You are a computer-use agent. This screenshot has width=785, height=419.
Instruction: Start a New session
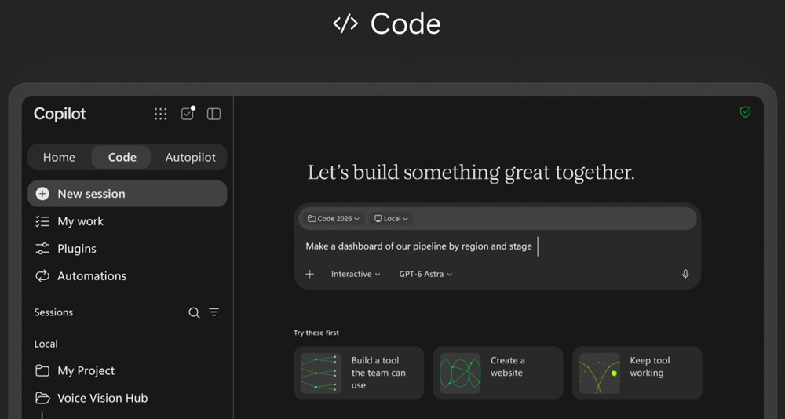click(x=127, y=194)
